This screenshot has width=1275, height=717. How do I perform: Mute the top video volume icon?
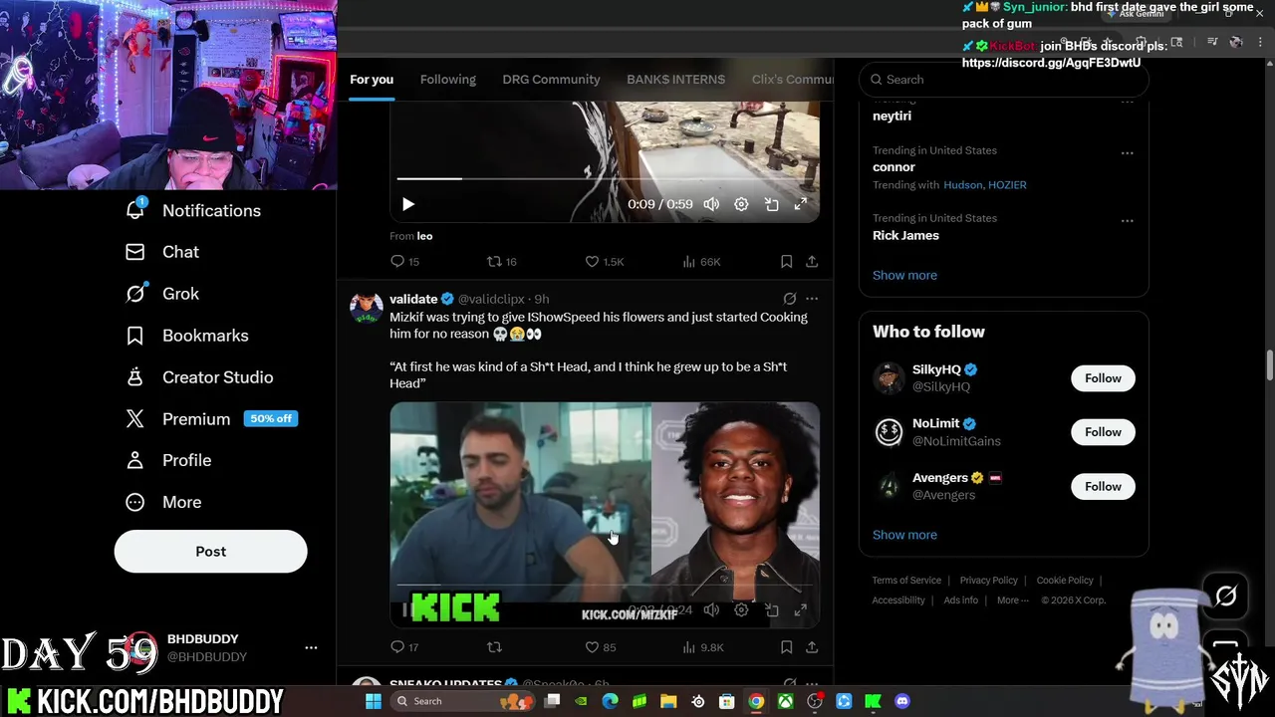pos(711,204)
